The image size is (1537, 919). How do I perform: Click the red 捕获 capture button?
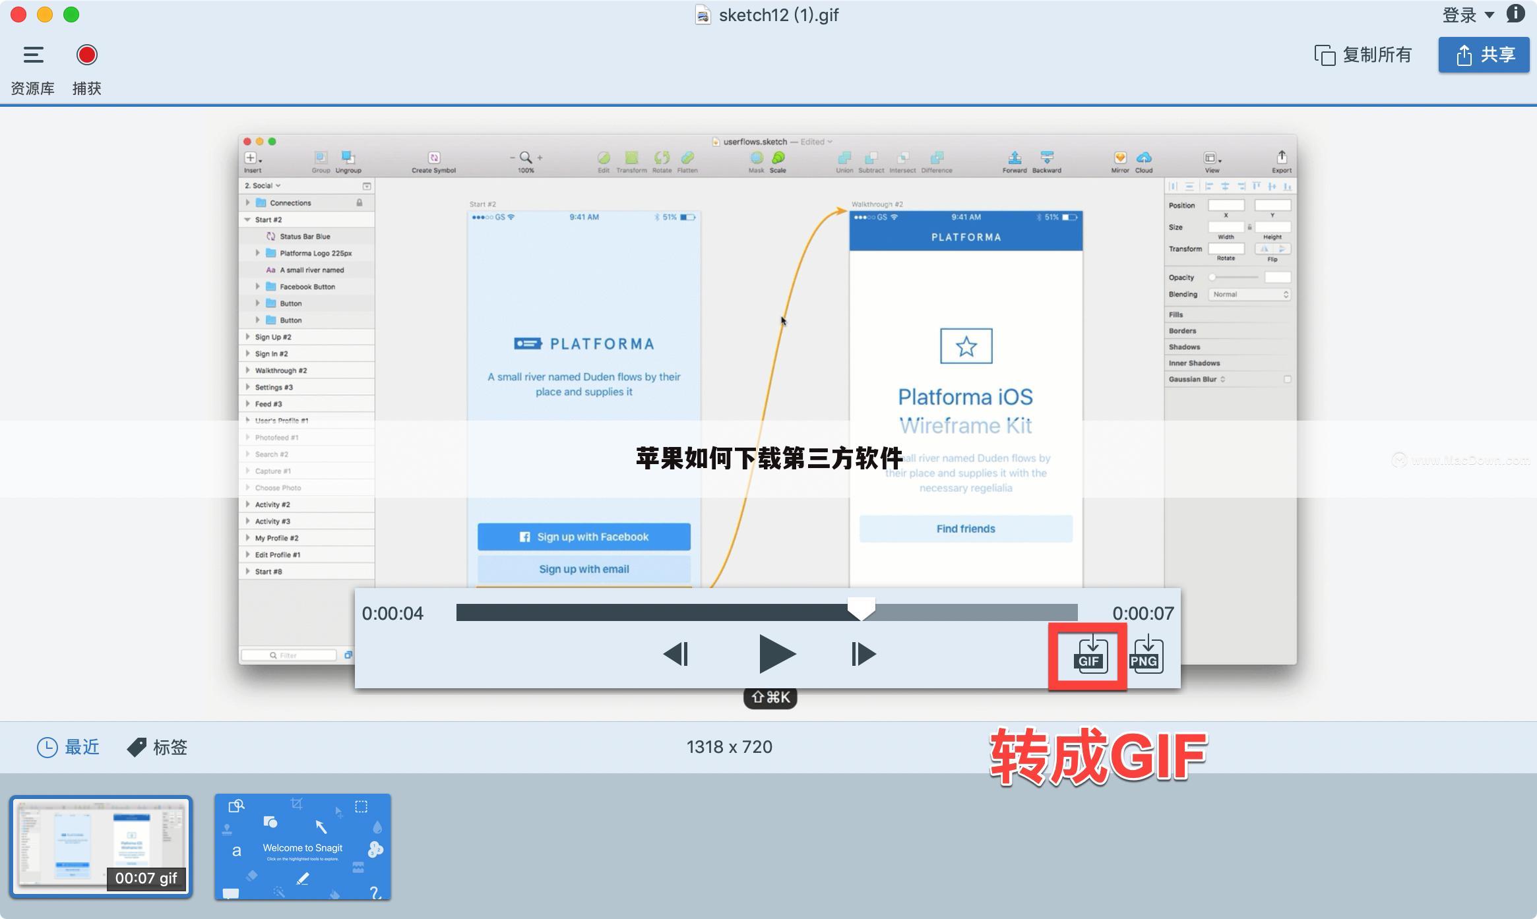86,55
